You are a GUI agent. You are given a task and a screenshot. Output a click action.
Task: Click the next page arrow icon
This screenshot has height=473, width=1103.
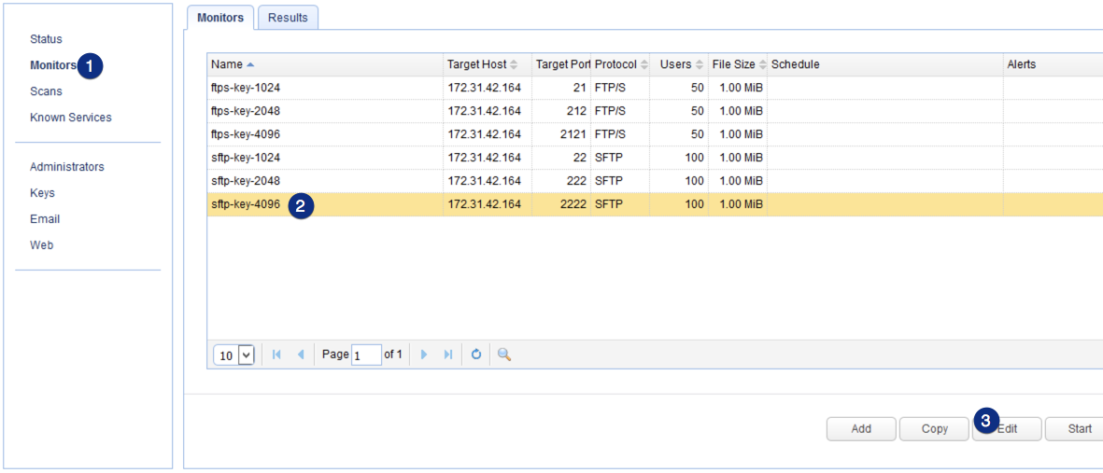pos(424,355)
